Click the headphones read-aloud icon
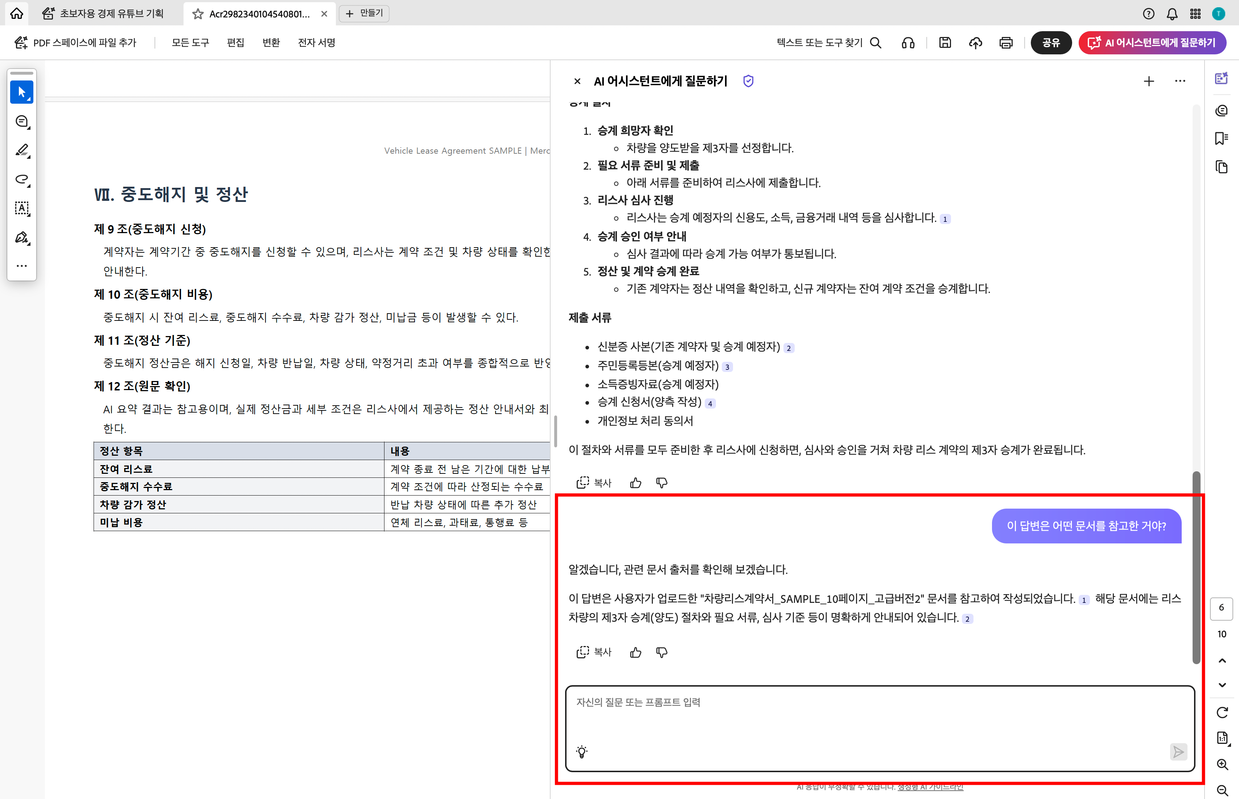This screenshot has height=799, width=1239. click(x=908, y=42)
